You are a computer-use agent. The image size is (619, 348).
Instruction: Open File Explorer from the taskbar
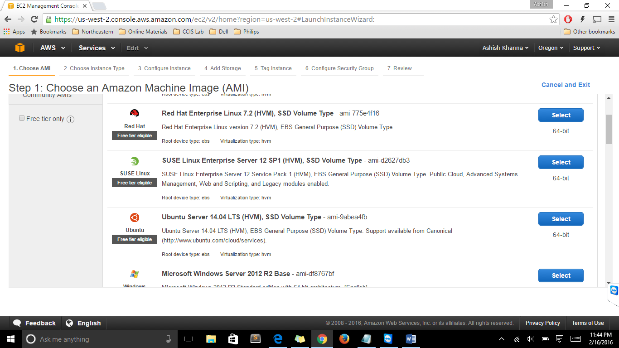point(211,339)
